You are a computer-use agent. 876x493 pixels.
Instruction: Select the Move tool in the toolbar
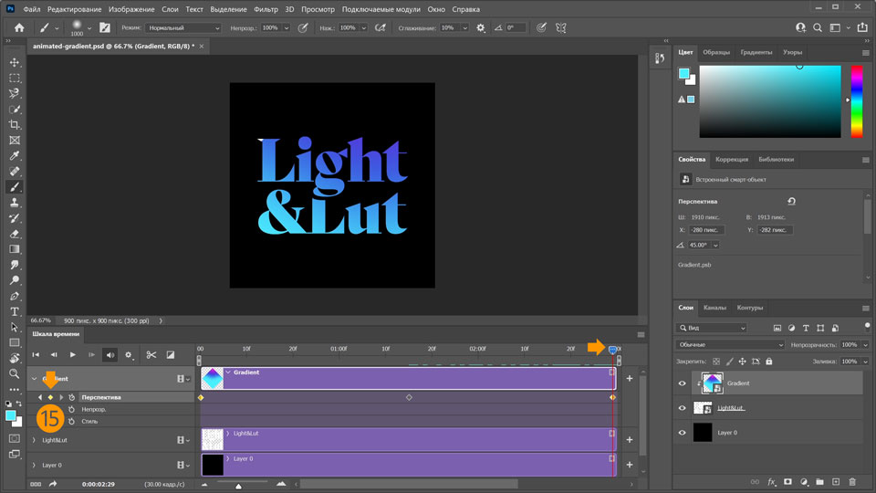[x=15, y=62]
